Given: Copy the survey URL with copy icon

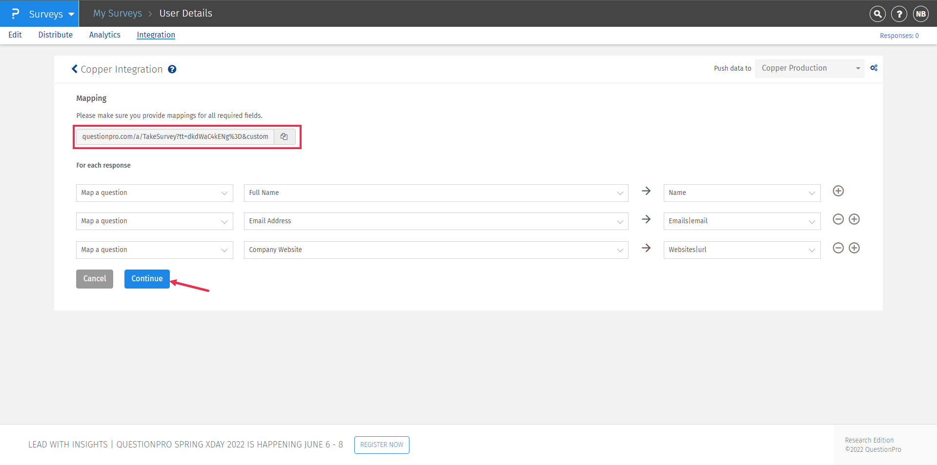Looking at the screenshot, I should pyautogui.click(x=284, y=137).
